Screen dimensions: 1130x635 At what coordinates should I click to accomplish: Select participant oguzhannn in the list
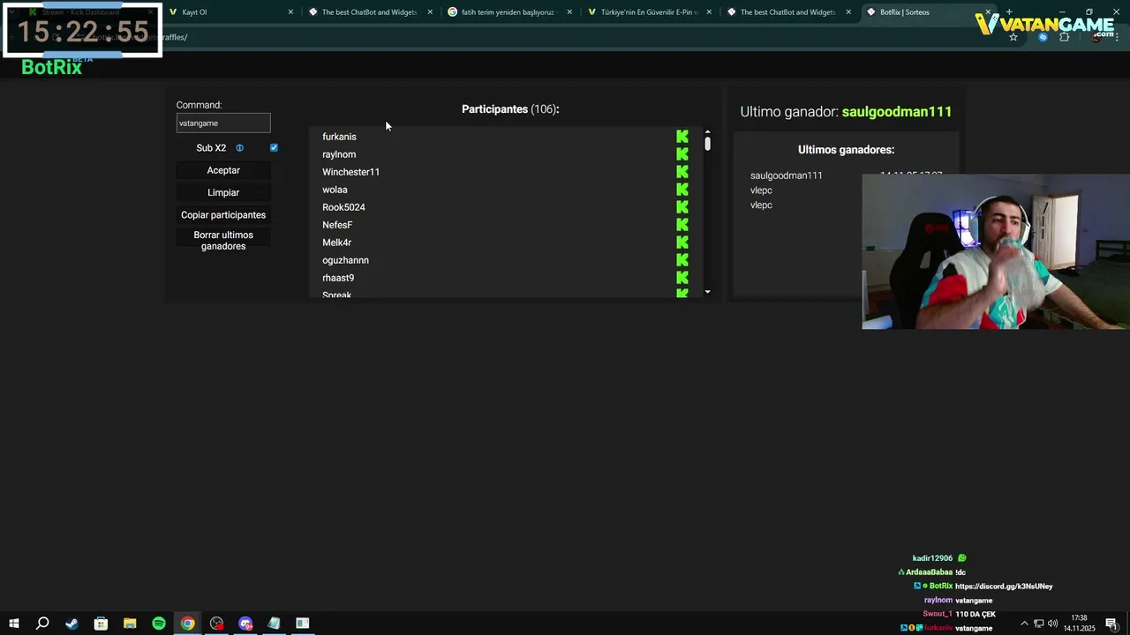tap(345, 260)
